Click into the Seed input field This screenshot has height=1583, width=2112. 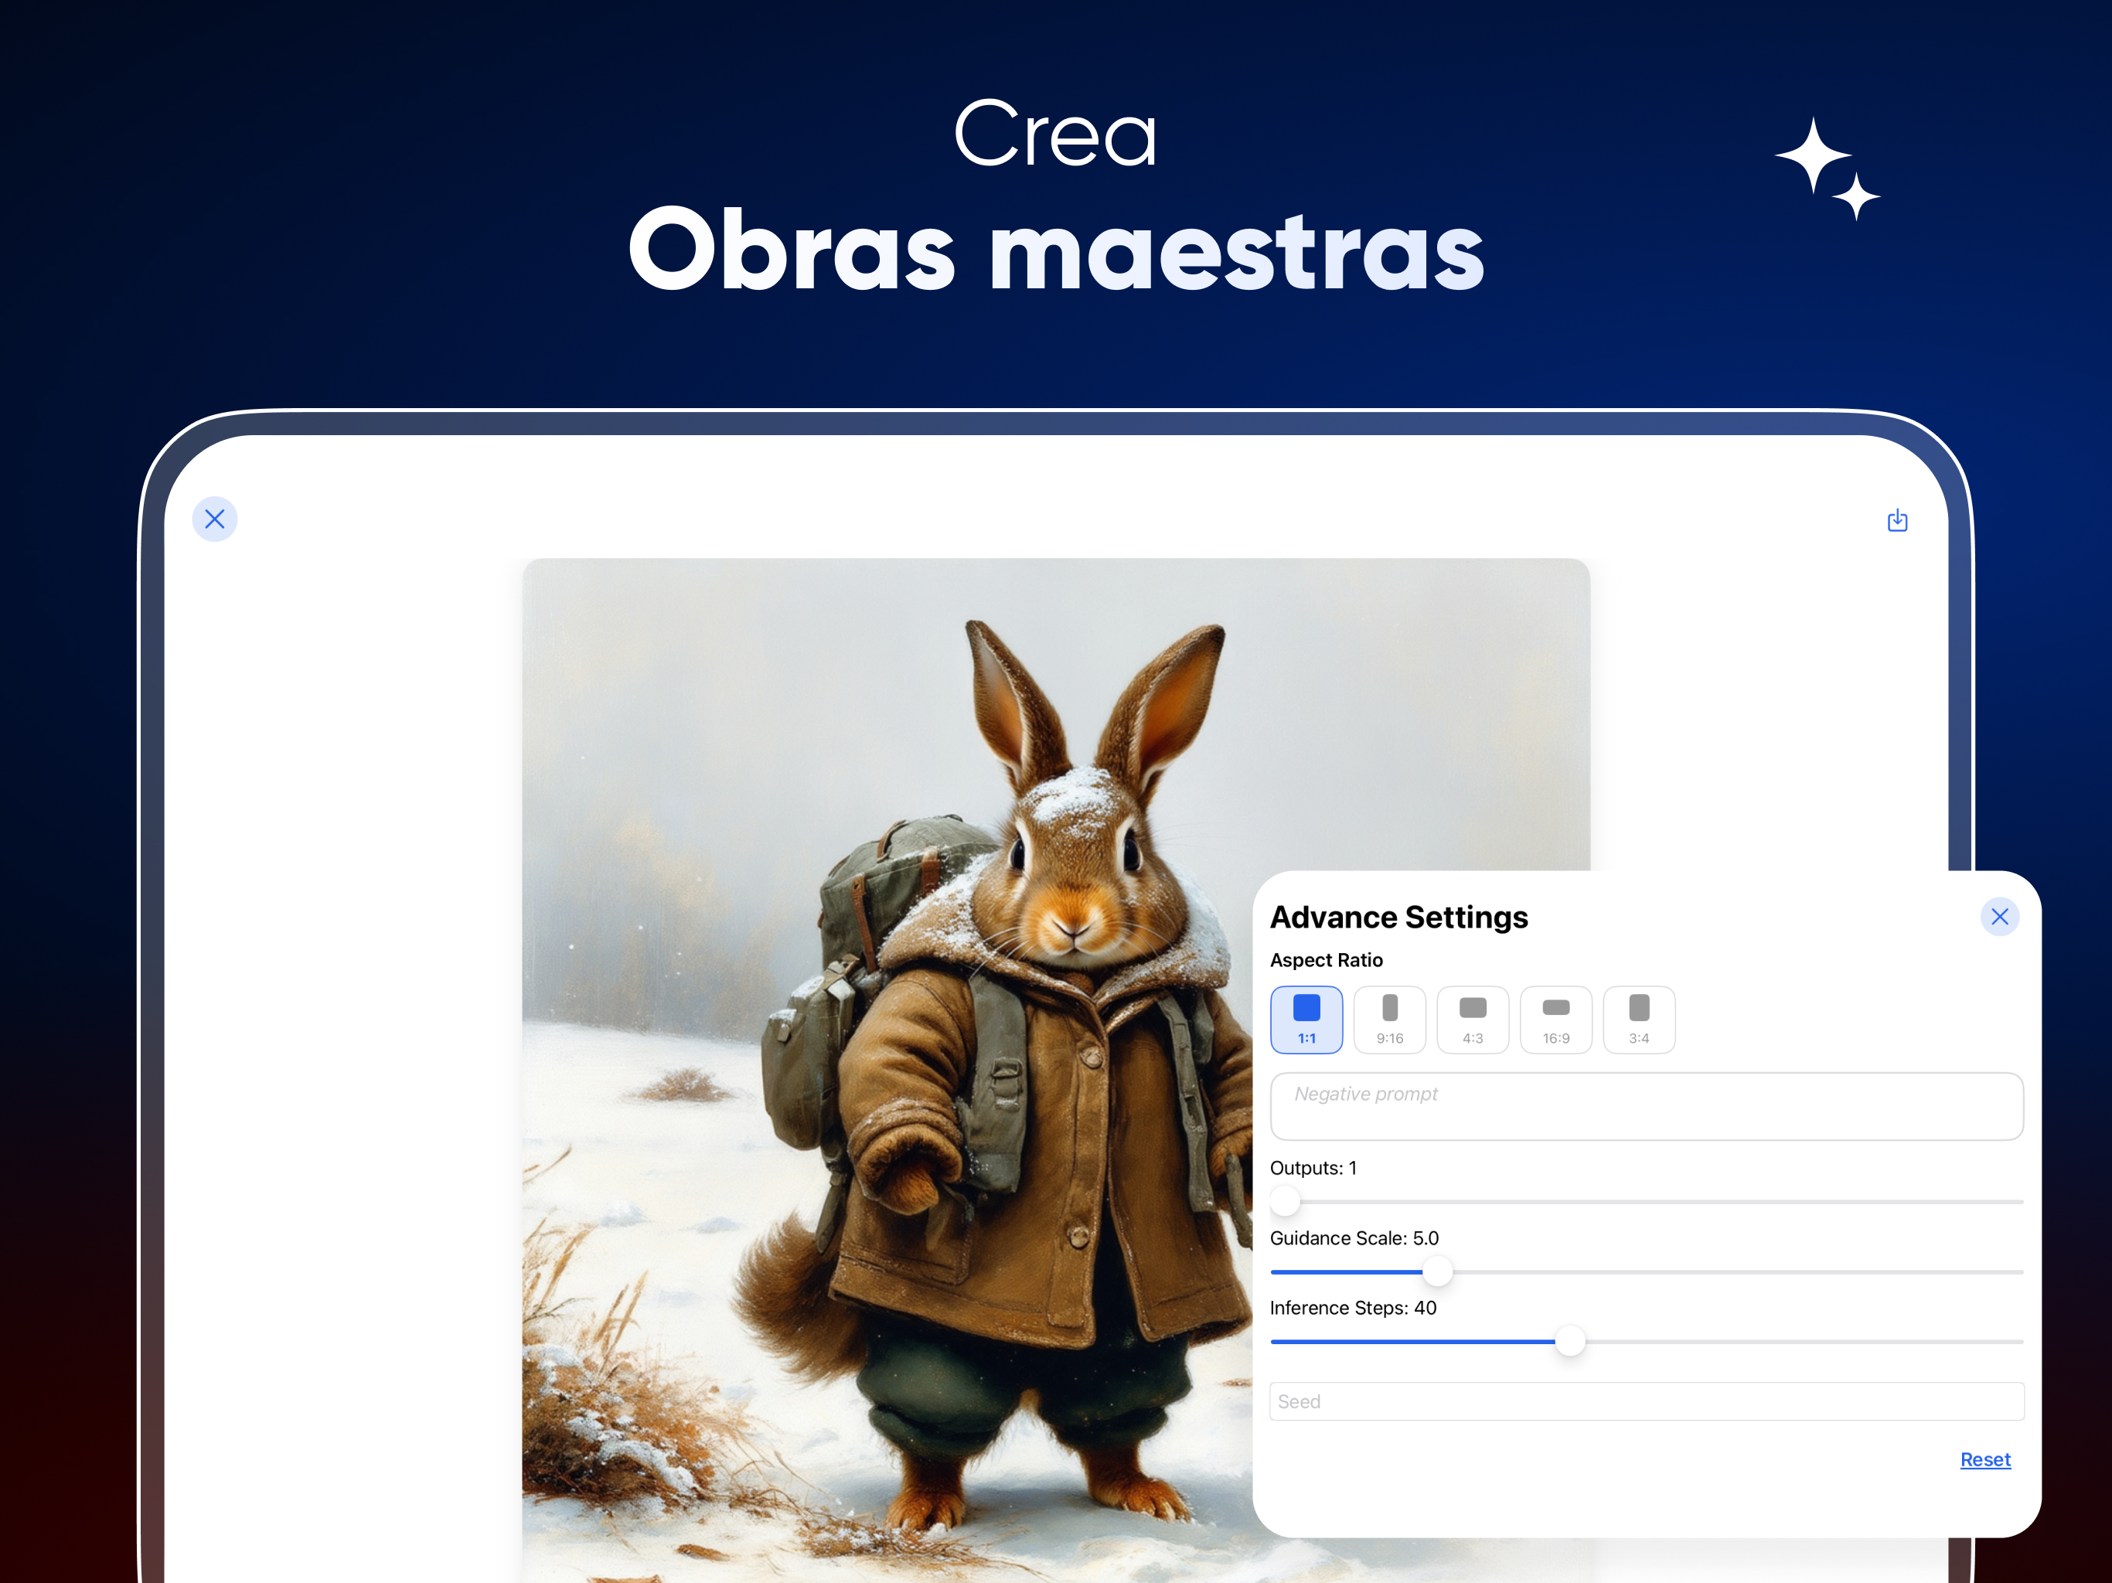pos(1646,1401)
